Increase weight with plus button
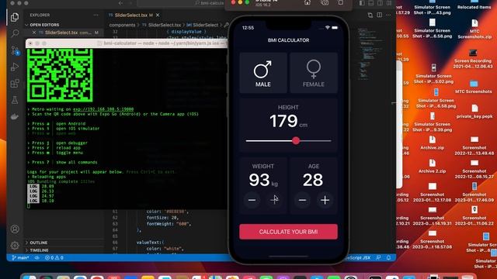The width and height of the screenshot is (497, 279). [x=274, y=200]
